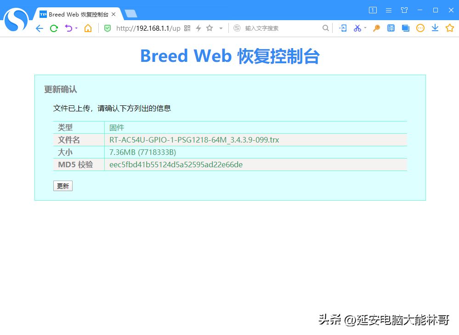This screenshot has height=335, width=459.
Task: Expand the screenshot tool dropdown arrow
Action: [x=365, y=28]
